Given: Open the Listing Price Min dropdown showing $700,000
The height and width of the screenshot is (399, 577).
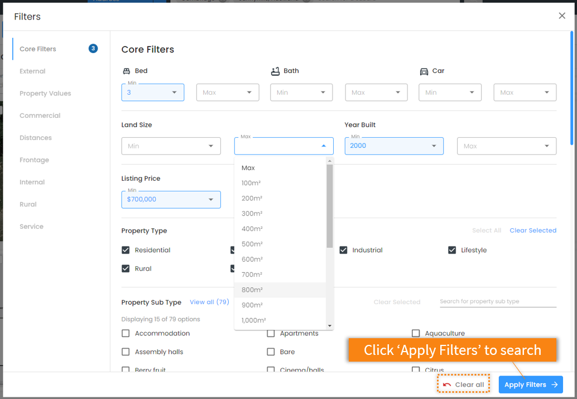Looking at the screenshot, I should point(171,200).
